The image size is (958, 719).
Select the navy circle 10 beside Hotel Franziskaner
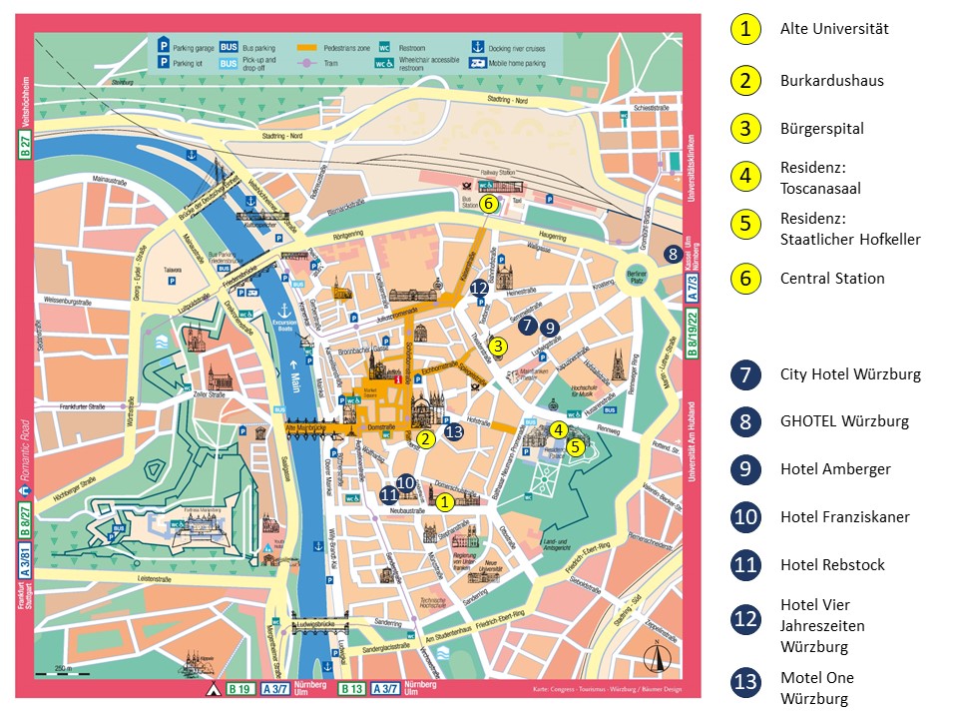(x=744, y=517)
